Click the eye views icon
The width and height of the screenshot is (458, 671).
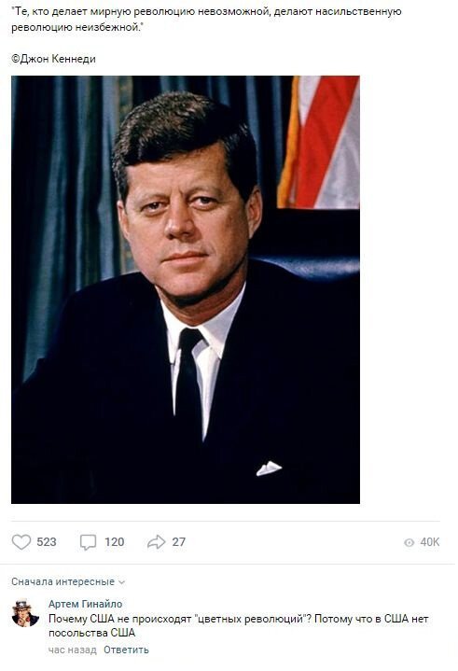coord(409,542)
